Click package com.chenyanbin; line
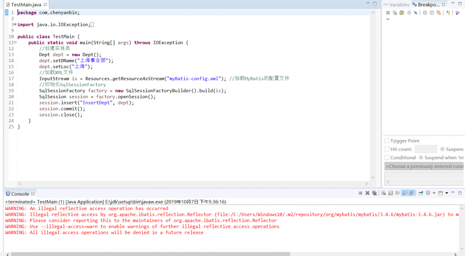 48,13
